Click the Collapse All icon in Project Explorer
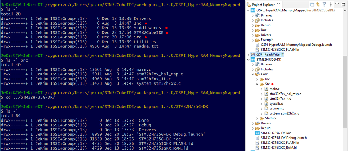348x151 pixels. pyautogui.click(x=312, y=5)
